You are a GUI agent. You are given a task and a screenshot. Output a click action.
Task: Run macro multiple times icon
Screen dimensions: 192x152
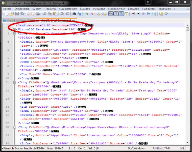[149, 14]
